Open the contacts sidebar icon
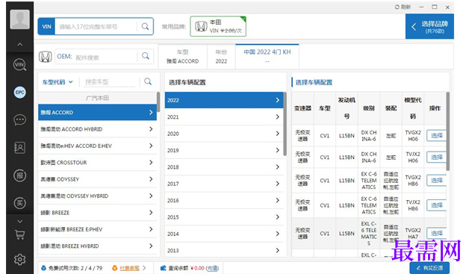This screenshot has width=475, height=274. 19,148
